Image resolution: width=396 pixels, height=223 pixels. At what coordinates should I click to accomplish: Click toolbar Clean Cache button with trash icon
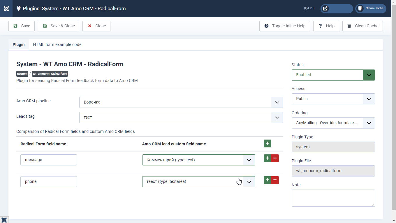(x=362, y=26)
